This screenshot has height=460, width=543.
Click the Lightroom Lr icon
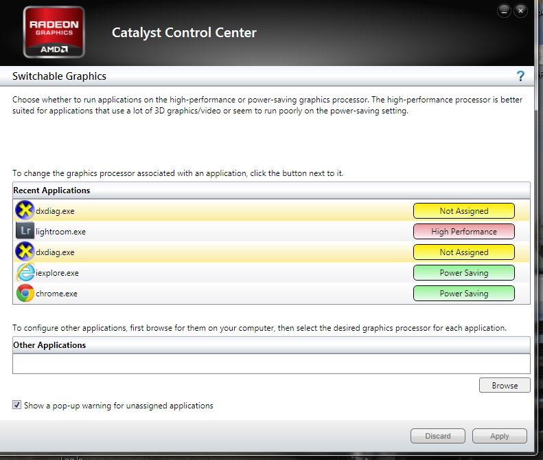[25, 231]
